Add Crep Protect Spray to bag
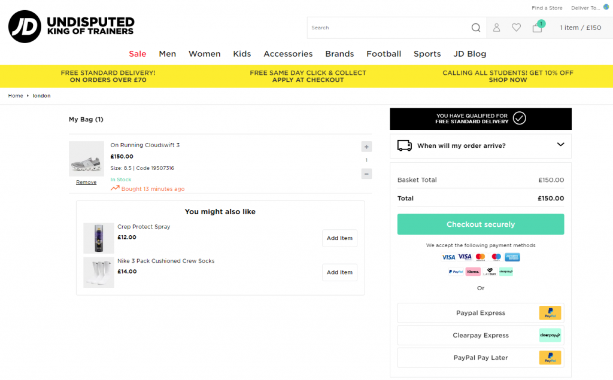This screenshot has height=380, width=613. click(x=339, y=238)
